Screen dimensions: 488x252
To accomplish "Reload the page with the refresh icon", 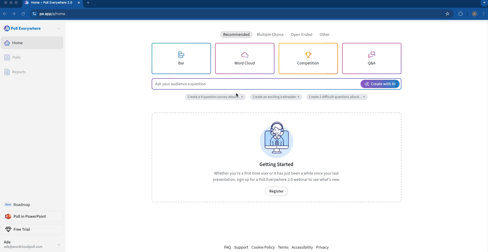I will (x=23, y=14).
